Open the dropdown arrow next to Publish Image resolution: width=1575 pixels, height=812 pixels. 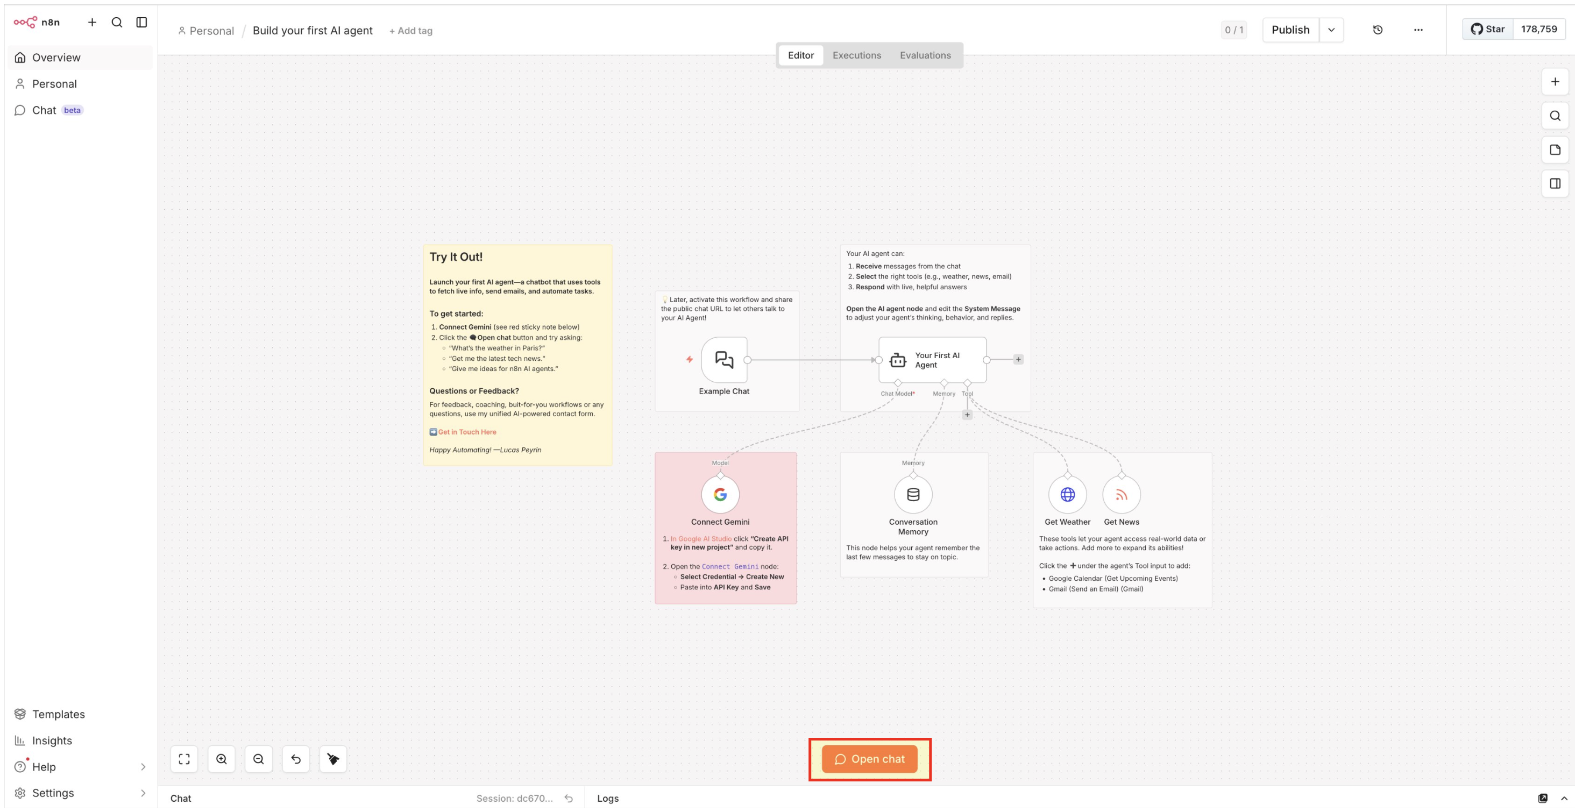(1332, 30)
